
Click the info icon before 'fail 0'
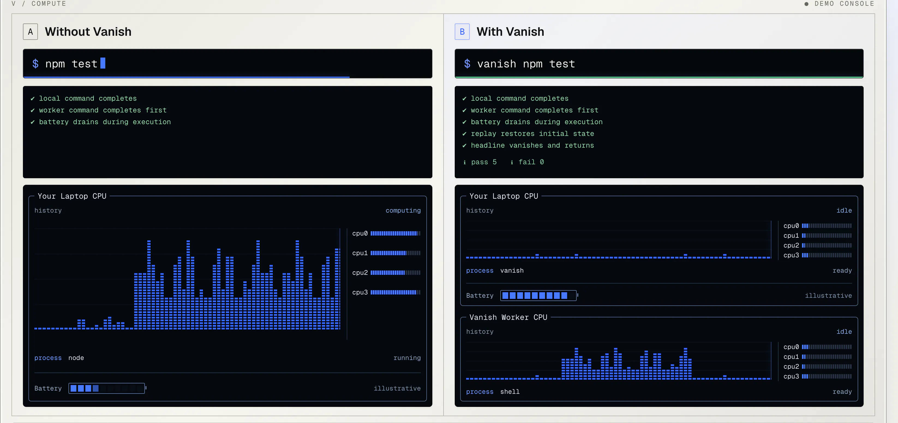pos(512,162)
